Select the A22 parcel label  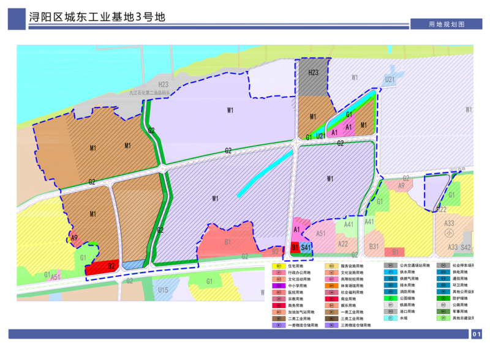343,243
